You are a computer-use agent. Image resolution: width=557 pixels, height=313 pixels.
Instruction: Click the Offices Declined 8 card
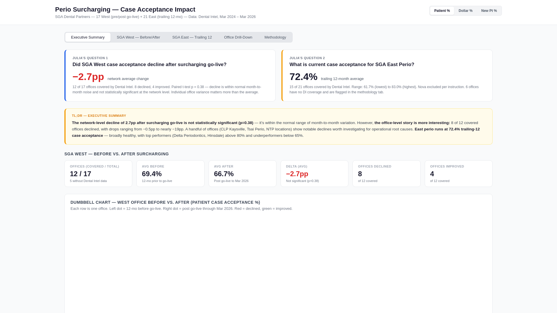click(x=386, y=174)
